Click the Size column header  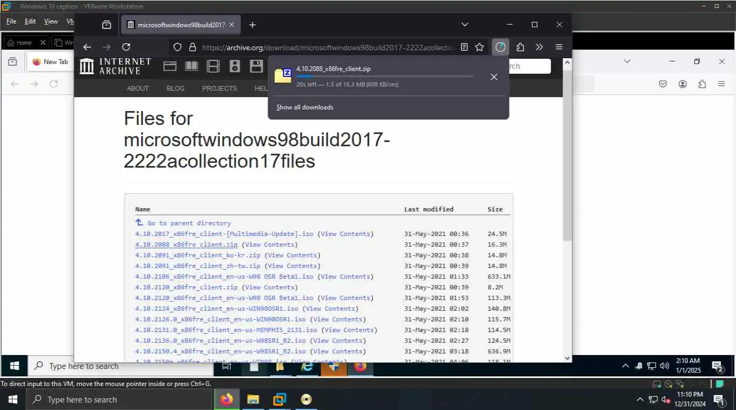click(495, 209)
